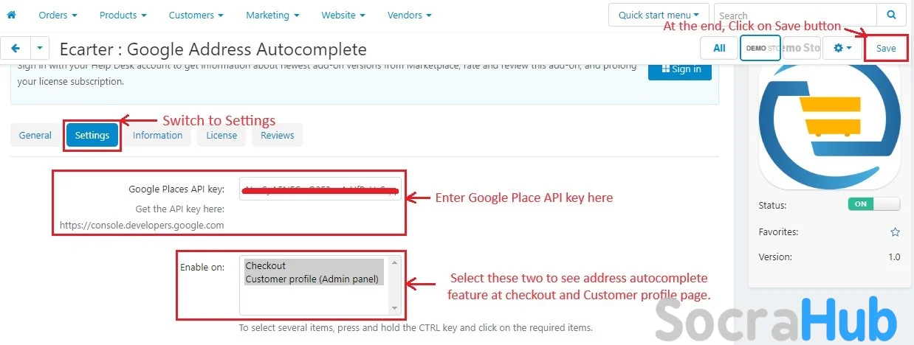The image size is (914, 345).
Task: Click the Ecarter add-on logo thumbnail
Action: click(830, 126)
